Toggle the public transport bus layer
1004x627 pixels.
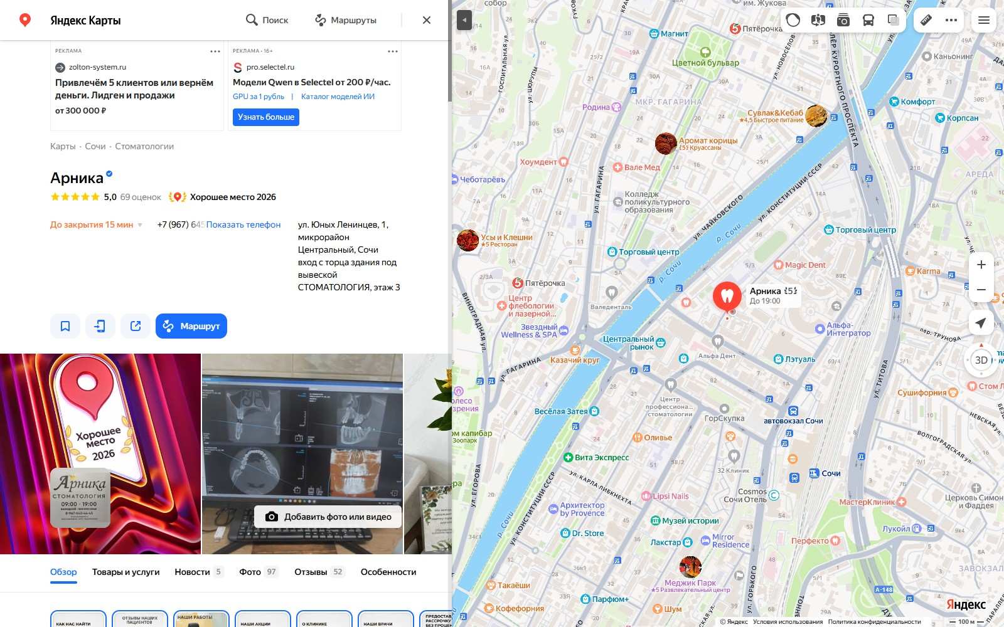point(868,20)
